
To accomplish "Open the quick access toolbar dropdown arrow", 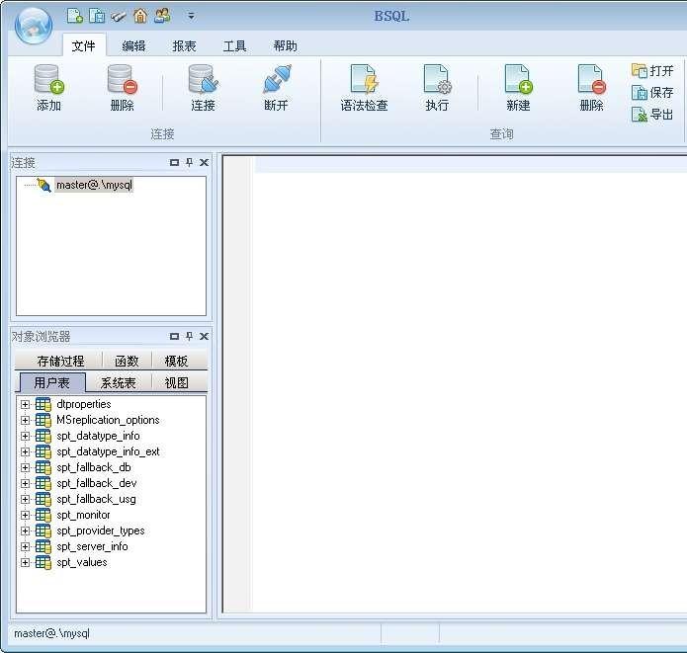I will (x=191, y=16).
